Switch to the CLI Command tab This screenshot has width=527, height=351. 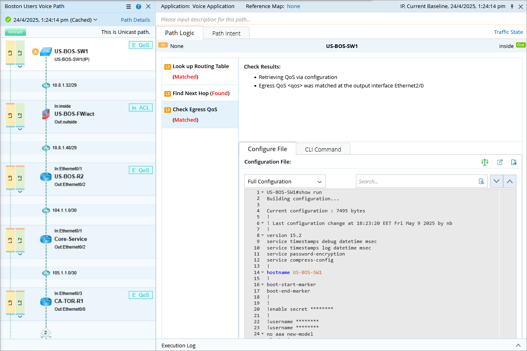click(x=323, y=150)
